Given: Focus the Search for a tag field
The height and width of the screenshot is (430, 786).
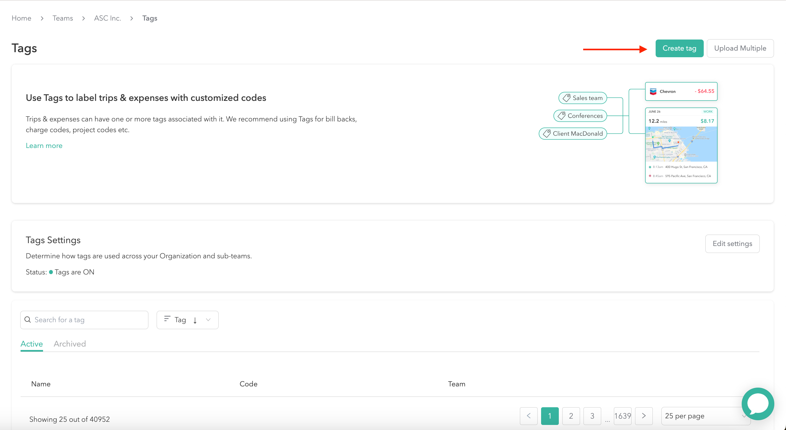Looking at the screenshot, I should coord(89,320).
